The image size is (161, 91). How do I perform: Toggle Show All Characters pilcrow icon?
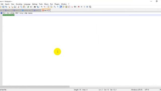58,7
